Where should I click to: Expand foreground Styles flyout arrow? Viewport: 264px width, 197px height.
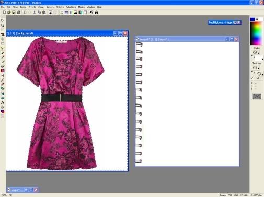click(x=258, y=53)
